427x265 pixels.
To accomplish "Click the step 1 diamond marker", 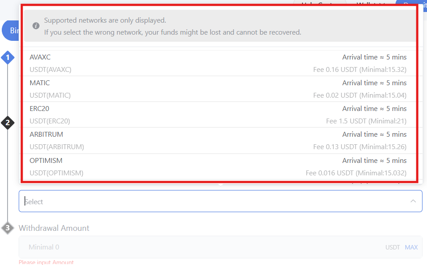I will pyautogui.click(x=8, y=57).
